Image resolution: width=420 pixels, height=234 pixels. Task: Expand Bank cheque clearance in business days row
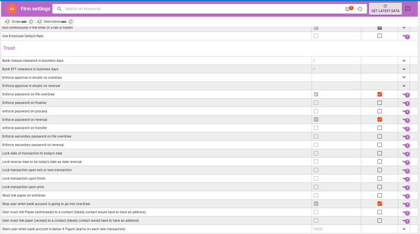click(x=404, y=61)
